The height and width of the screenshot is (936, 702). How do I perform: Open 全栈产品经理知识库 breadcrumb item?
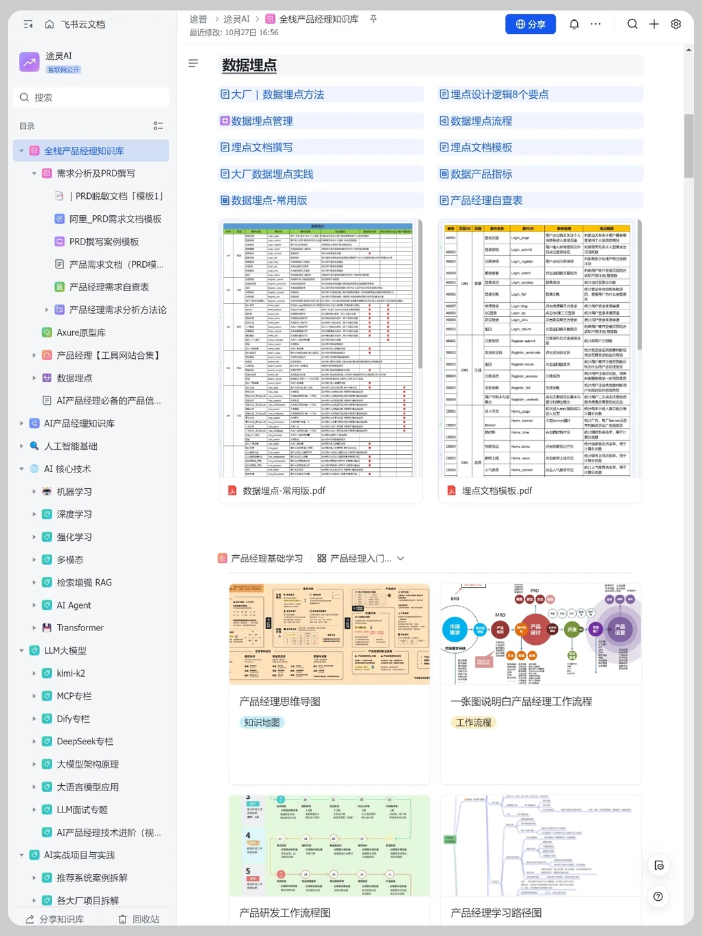coord(313,19)
